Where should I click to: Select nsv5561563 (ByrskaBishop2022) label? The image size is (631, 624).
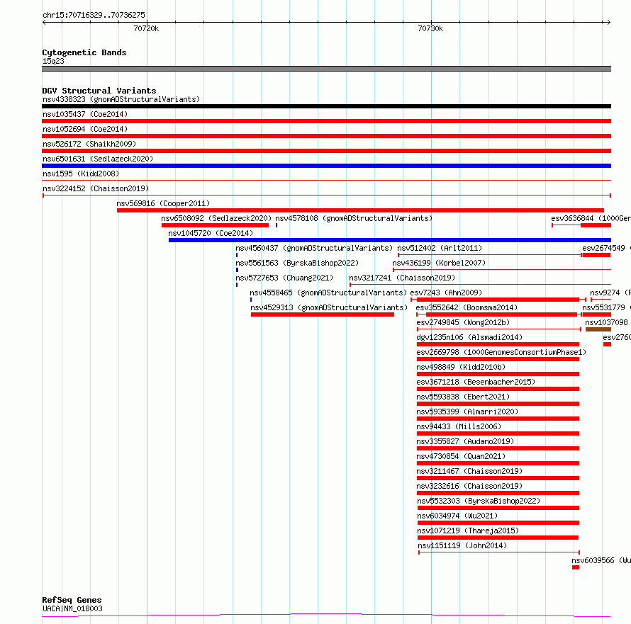pyautogui.click(x=297, y=263)
